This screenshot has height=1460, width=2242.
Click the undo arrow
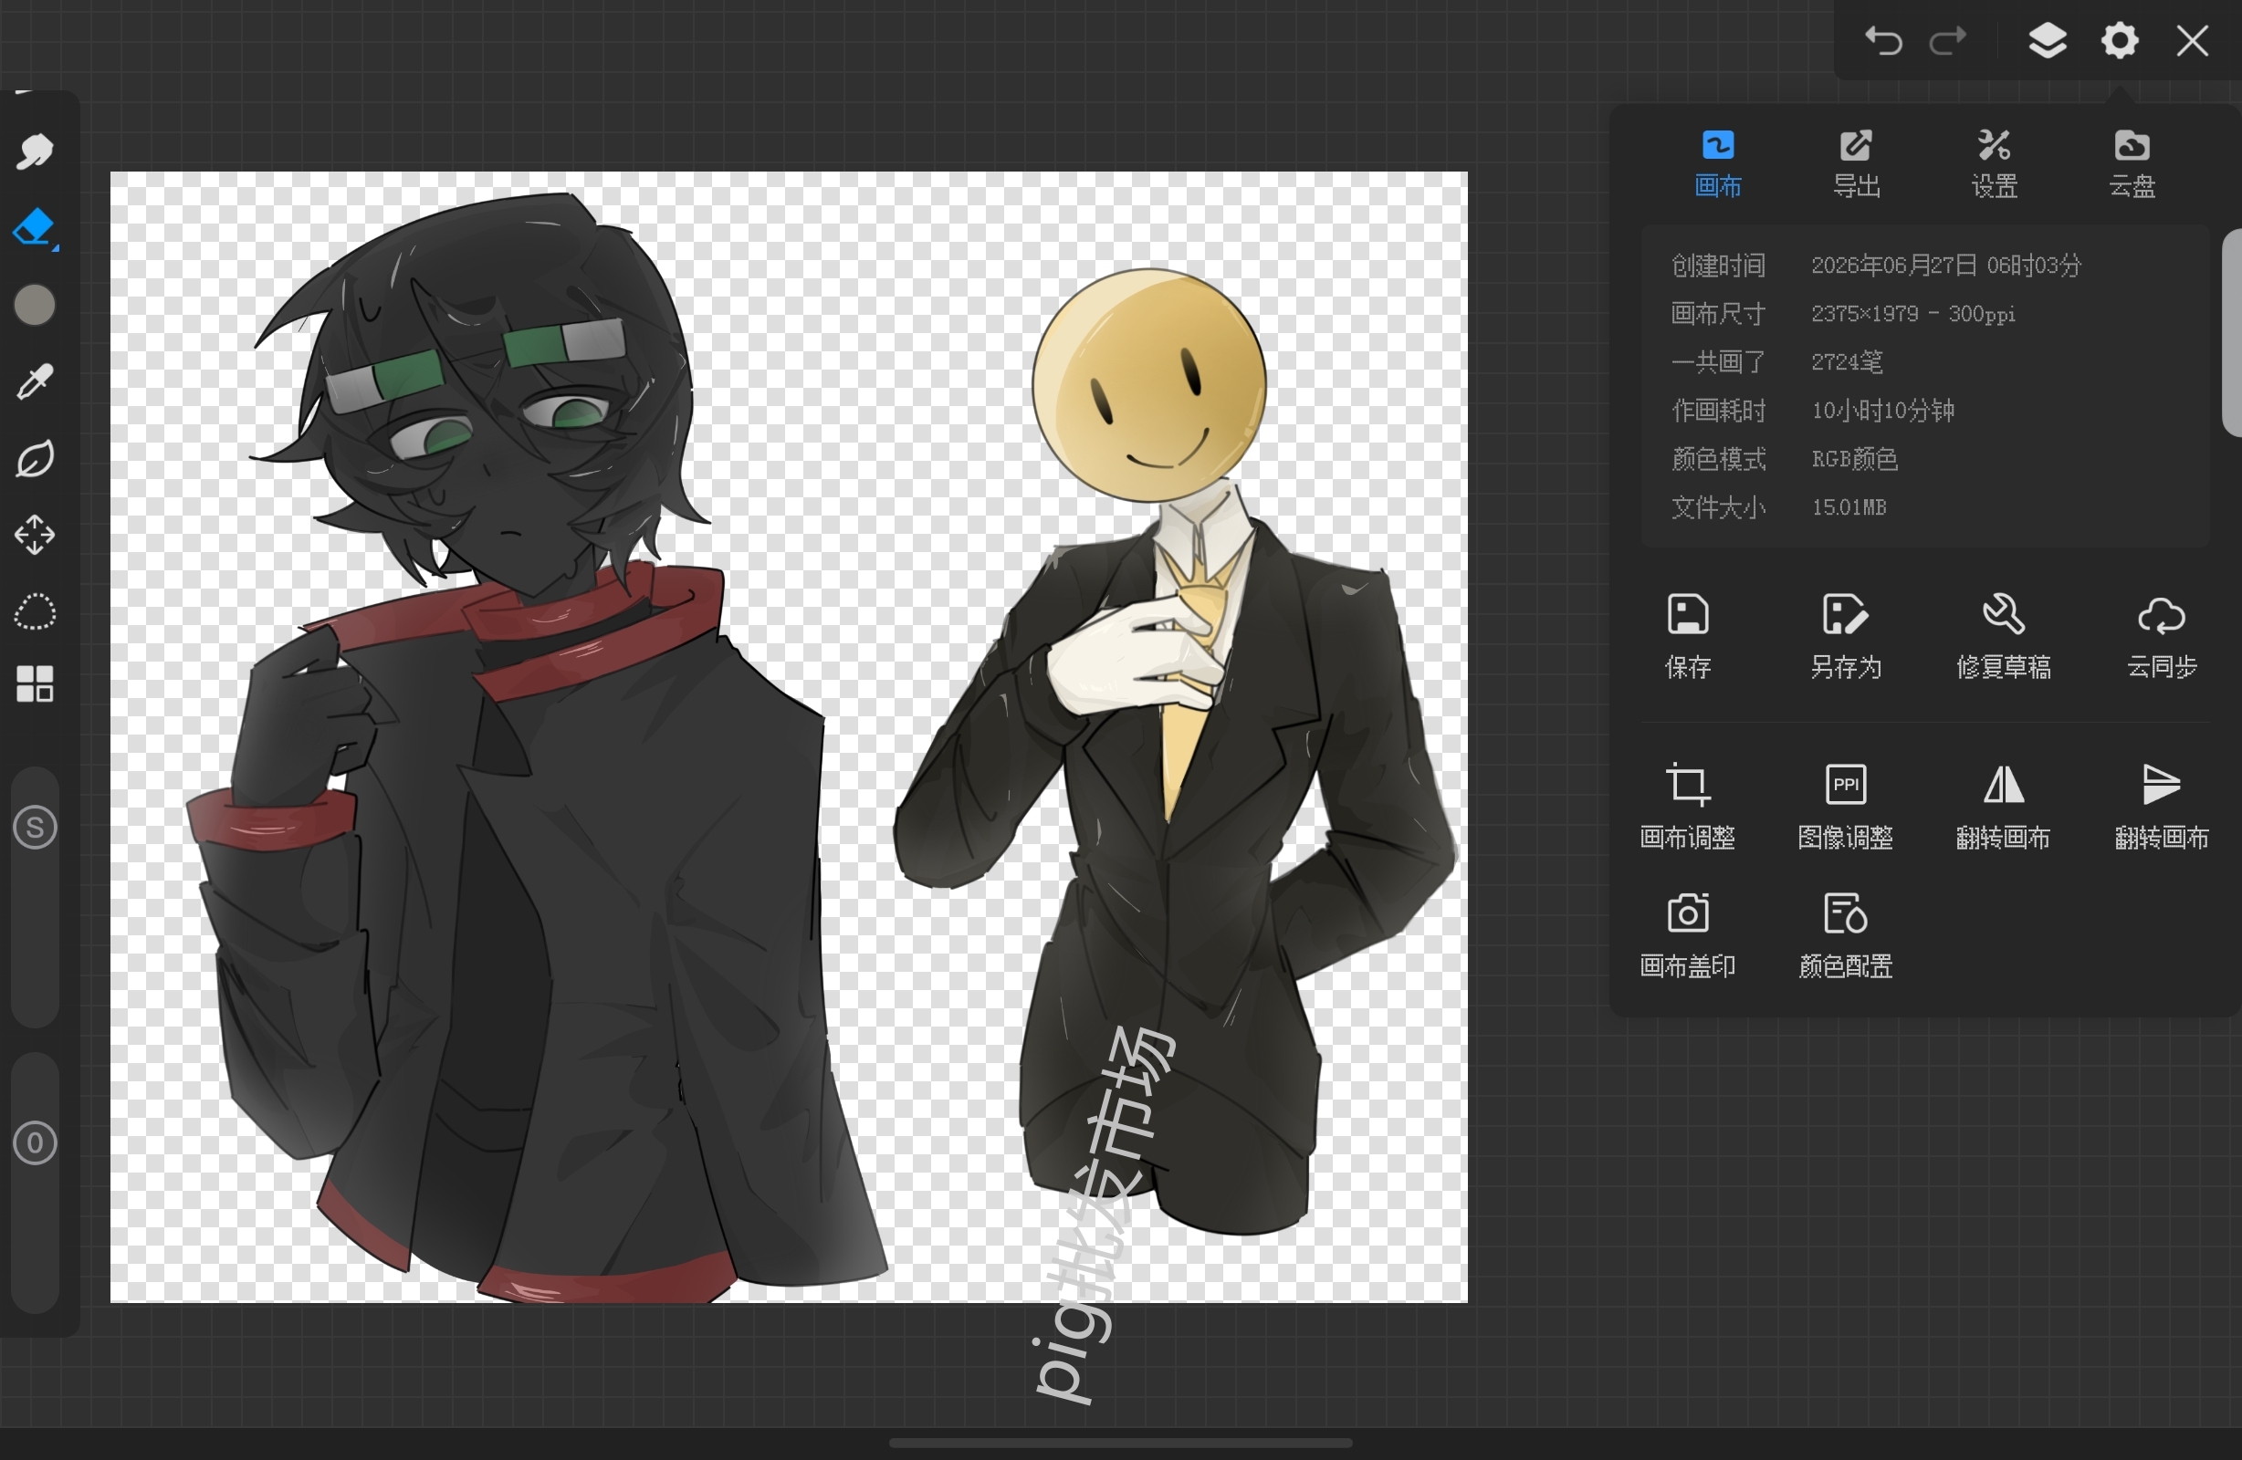point(1883,41)
